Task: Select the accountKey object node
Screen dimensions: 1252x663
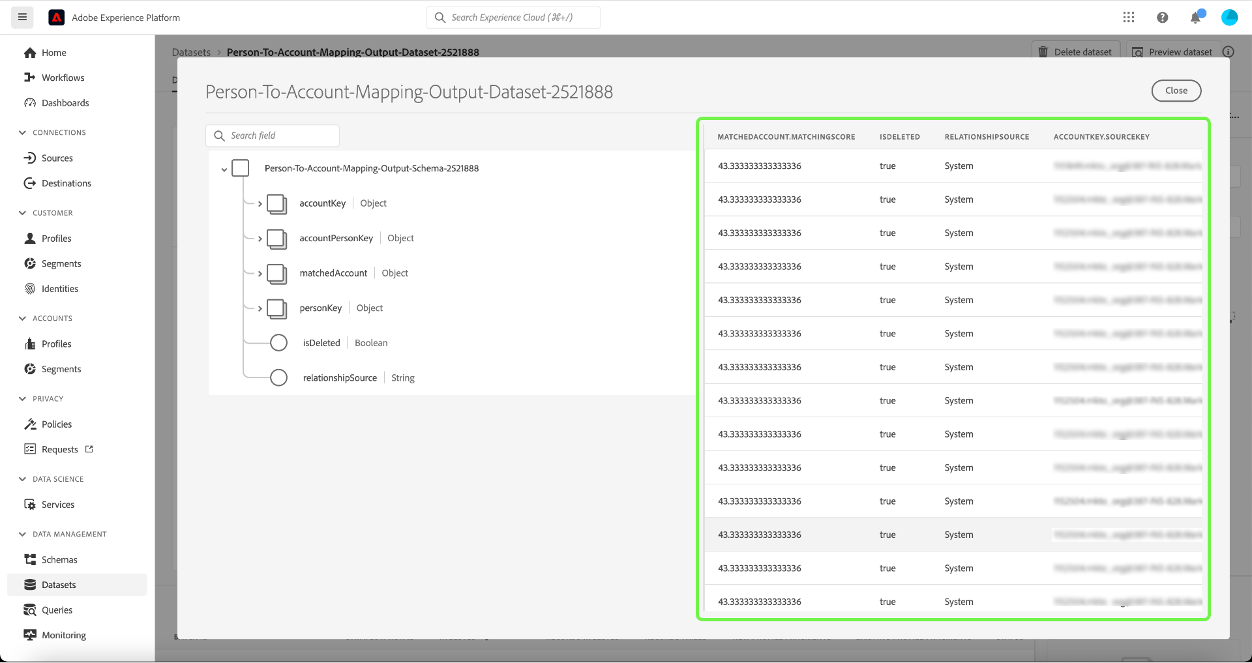Action: (276, 203)
